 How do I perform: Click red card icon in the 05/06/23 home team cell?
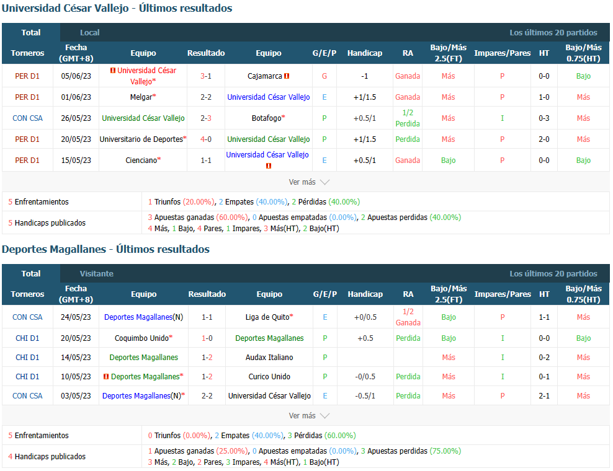point(112,71)
